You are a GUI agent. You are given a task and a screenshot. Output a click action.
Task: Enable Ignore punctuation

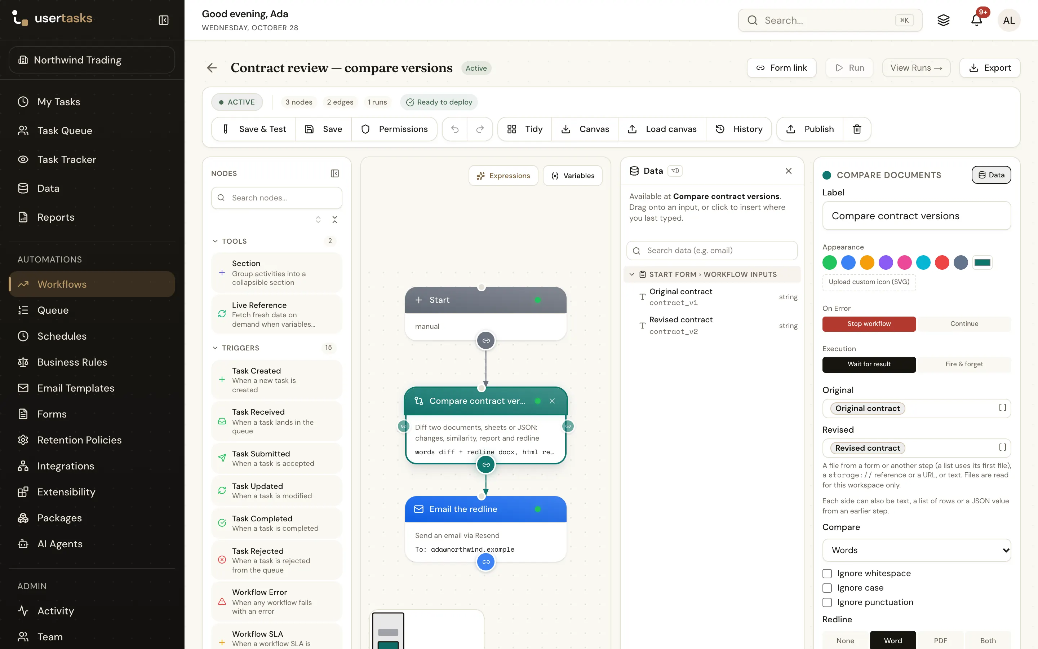[828, 602]
